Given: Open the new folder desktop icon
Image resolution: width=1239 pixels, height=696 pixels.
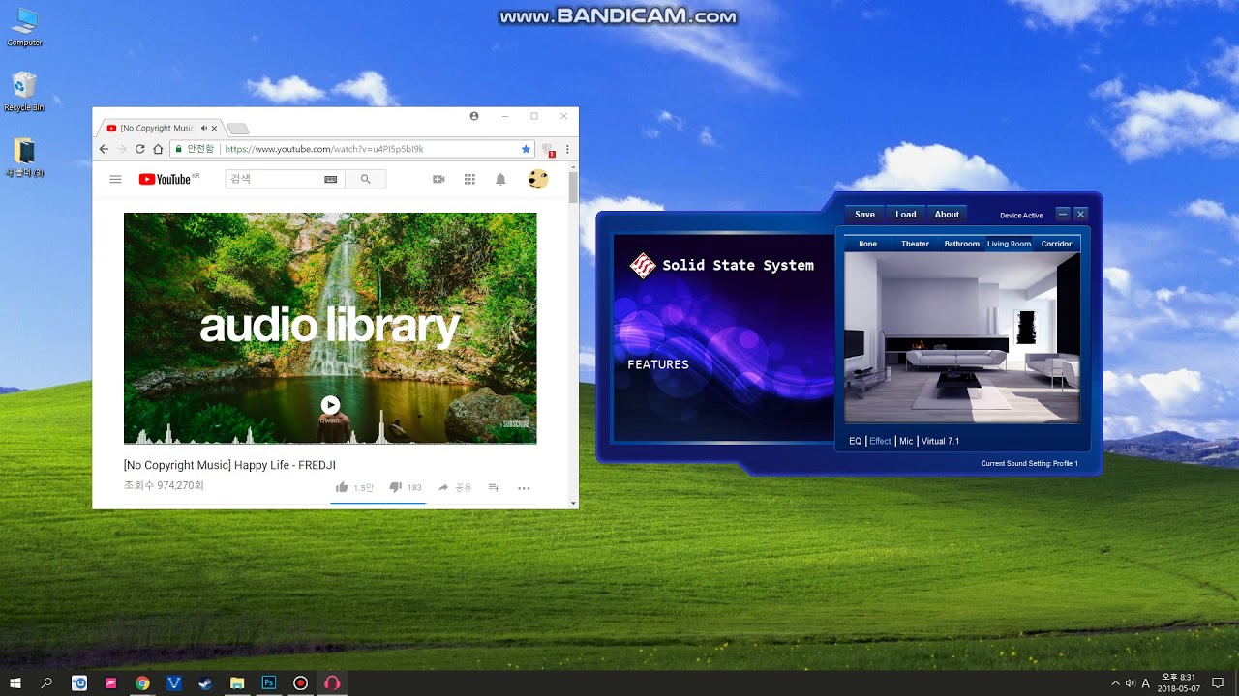Looking at the screenshot, I should coord(24,158).
